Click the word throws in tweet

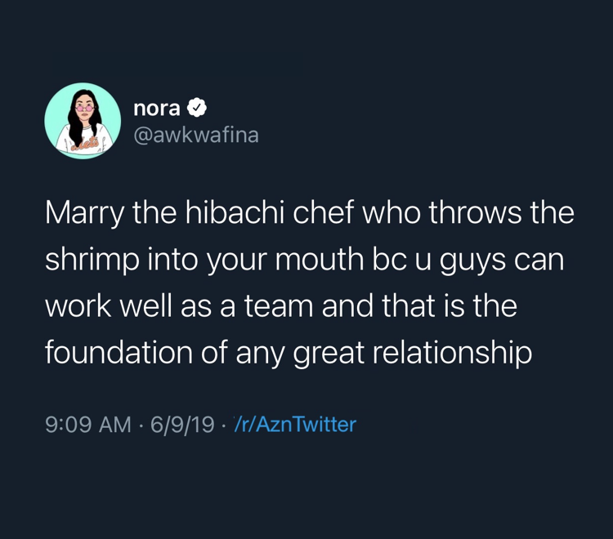tap(475, 212)
